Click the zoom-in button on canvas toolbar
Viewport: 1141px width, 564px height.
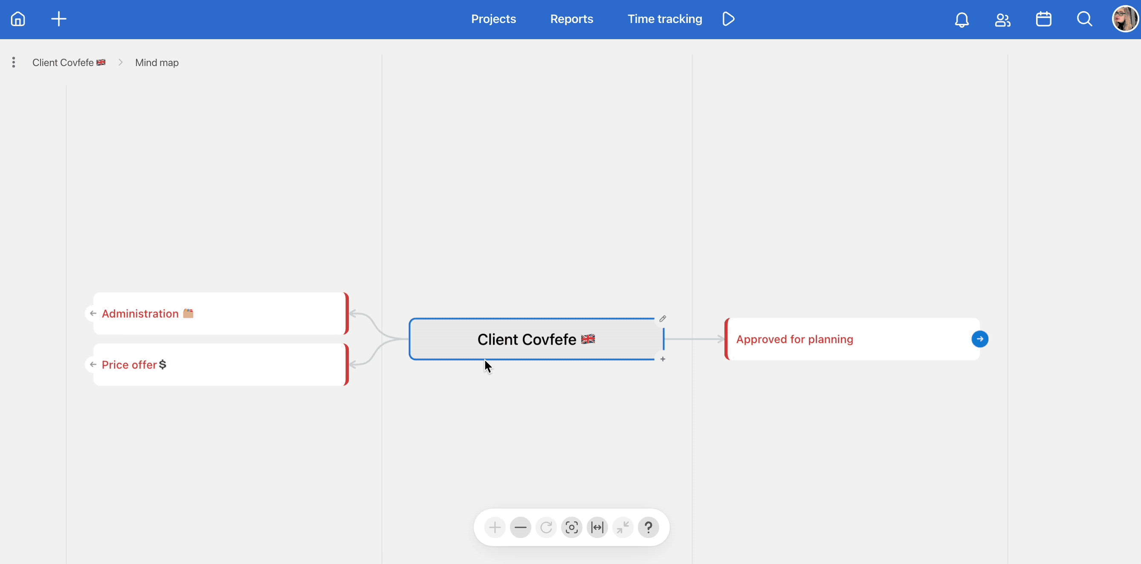pos(494,528)
